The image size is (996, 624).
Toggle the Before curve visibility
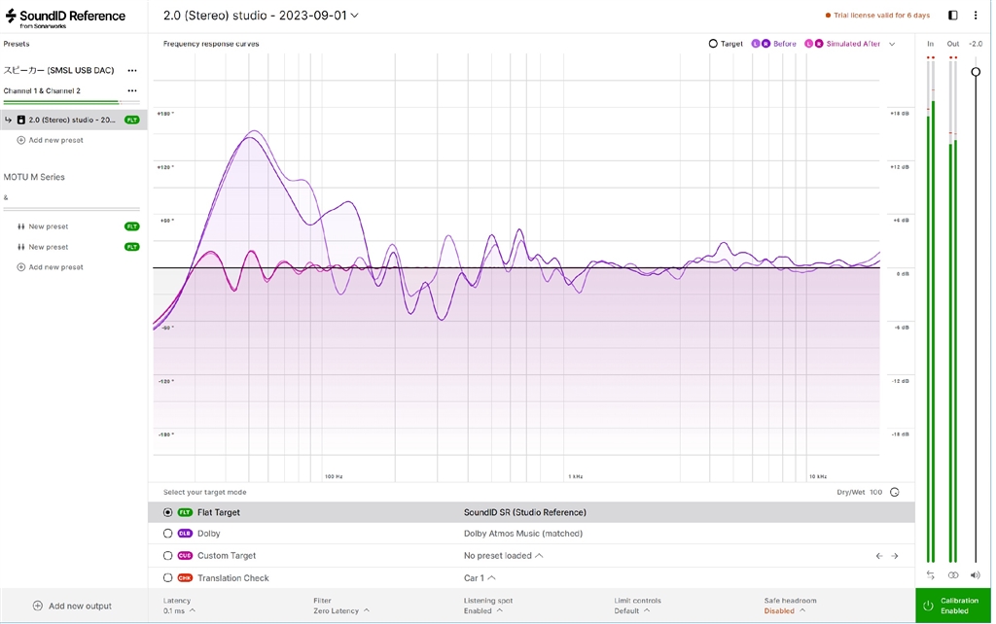[x=773, y=44]
